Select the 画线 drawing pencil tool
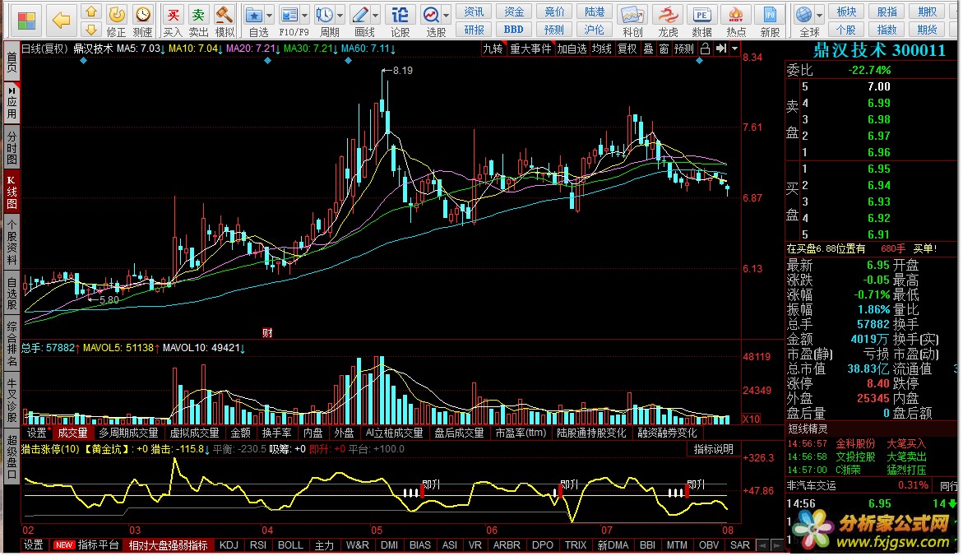This screenshot has width=963, height=556. [360, 21]
